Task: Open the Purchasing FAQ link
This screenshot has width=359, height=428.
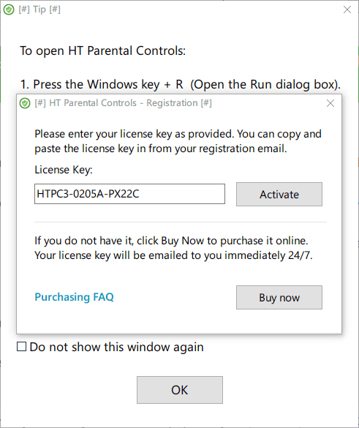Action: [74, 297]
